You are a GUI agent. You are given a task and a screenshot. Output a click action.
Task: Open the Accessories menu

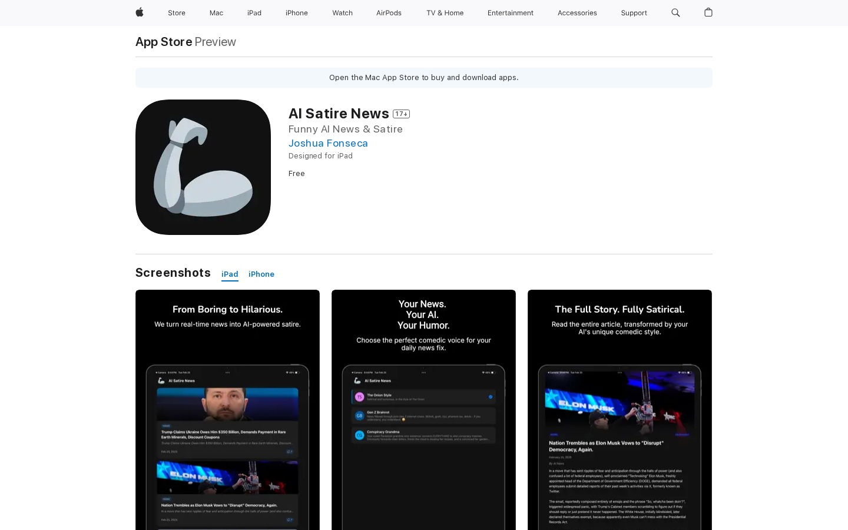click(577, 13)
